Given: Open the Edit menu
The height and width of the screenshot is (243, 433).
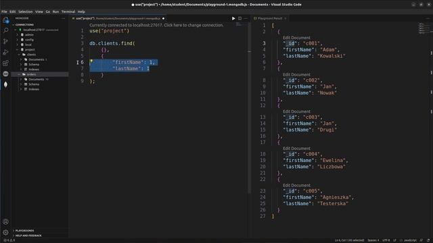Looking at the screenshot, I should click(x=13, y=11).
